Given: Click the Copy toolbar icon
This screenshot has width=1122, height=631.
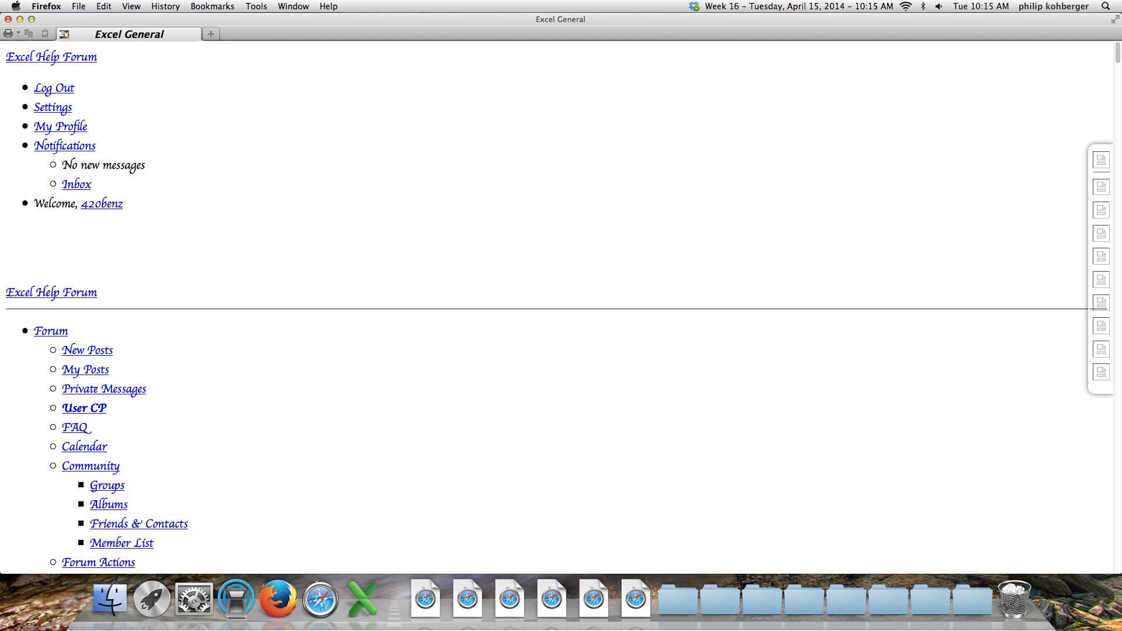Looking at the screenshot, I should [29, 33].
